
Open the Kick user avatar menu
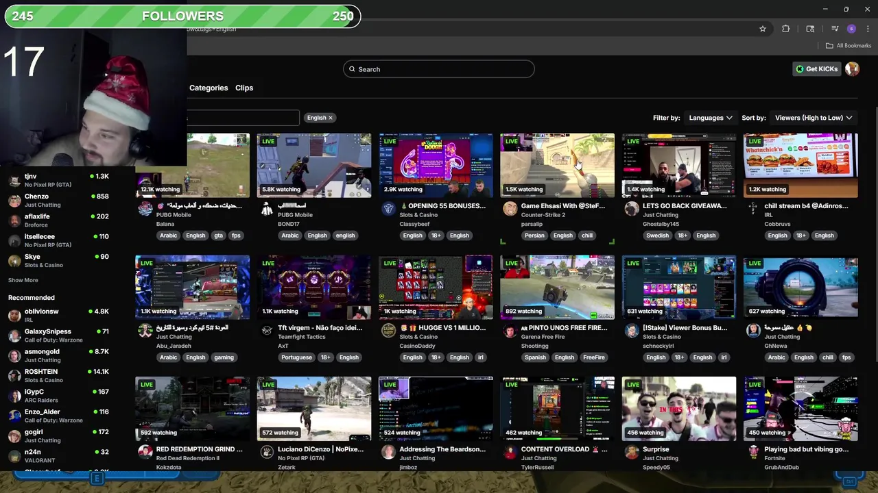tap(852, 68)
